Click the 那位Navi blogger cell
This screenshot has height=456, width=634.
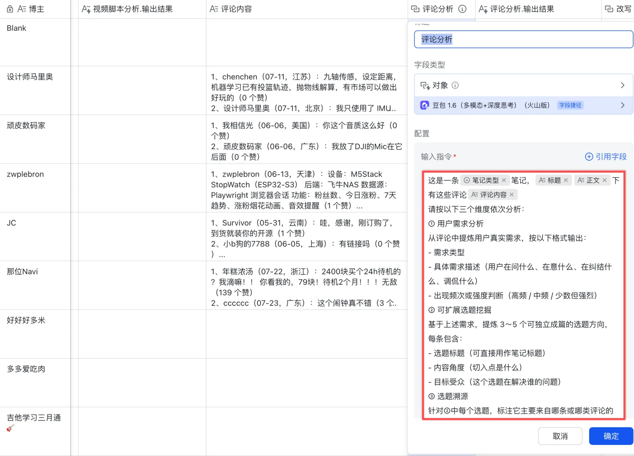click(35, 285)
